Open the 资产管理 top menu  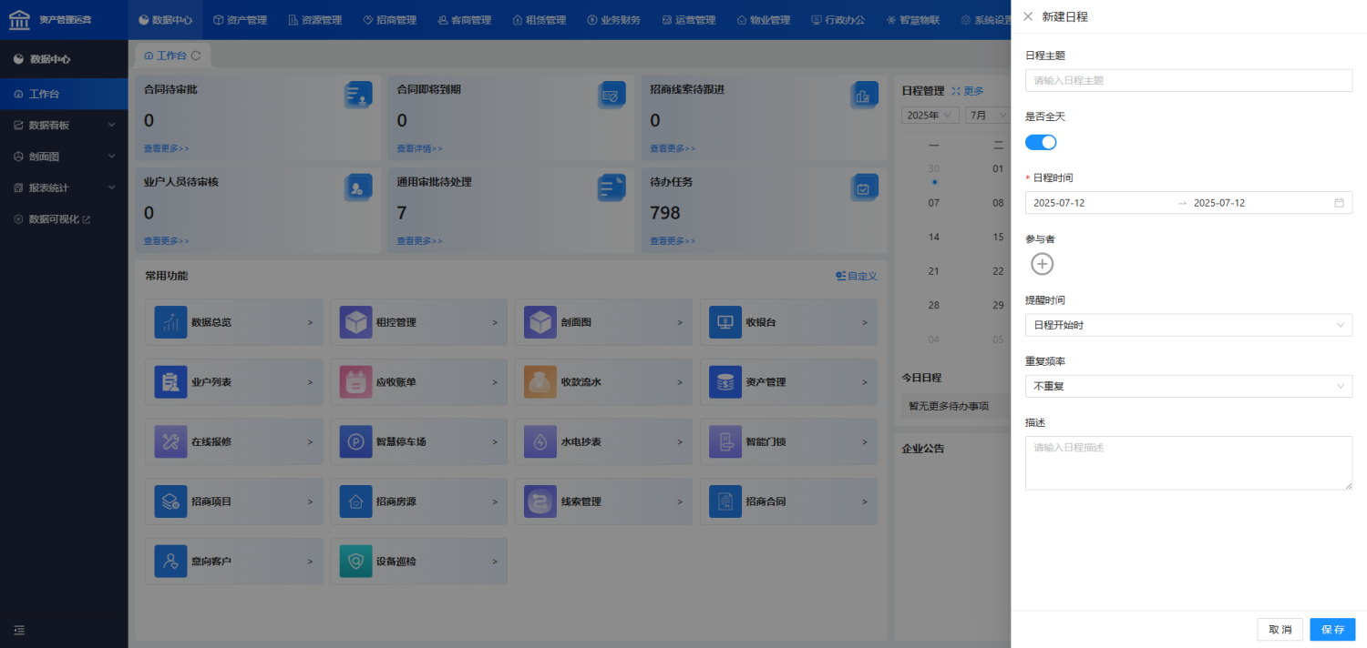tap(240, 19)
